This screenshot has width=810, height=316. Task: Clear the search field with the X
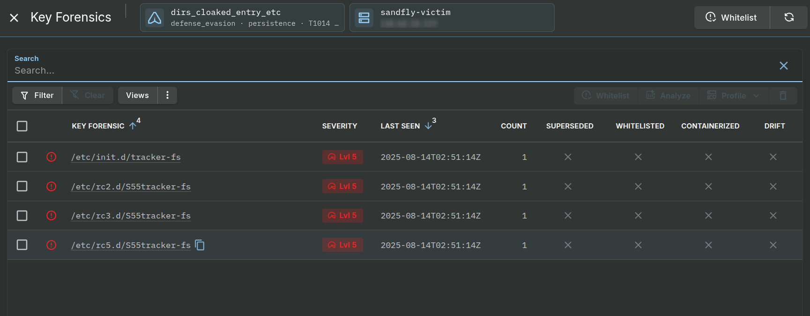tap(784, 66)
